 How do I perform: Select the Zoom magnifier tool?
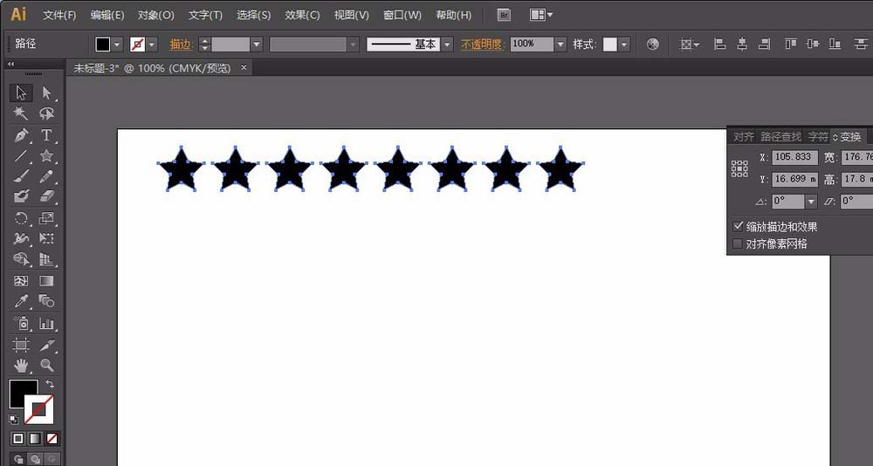click(x=47, y=366)
